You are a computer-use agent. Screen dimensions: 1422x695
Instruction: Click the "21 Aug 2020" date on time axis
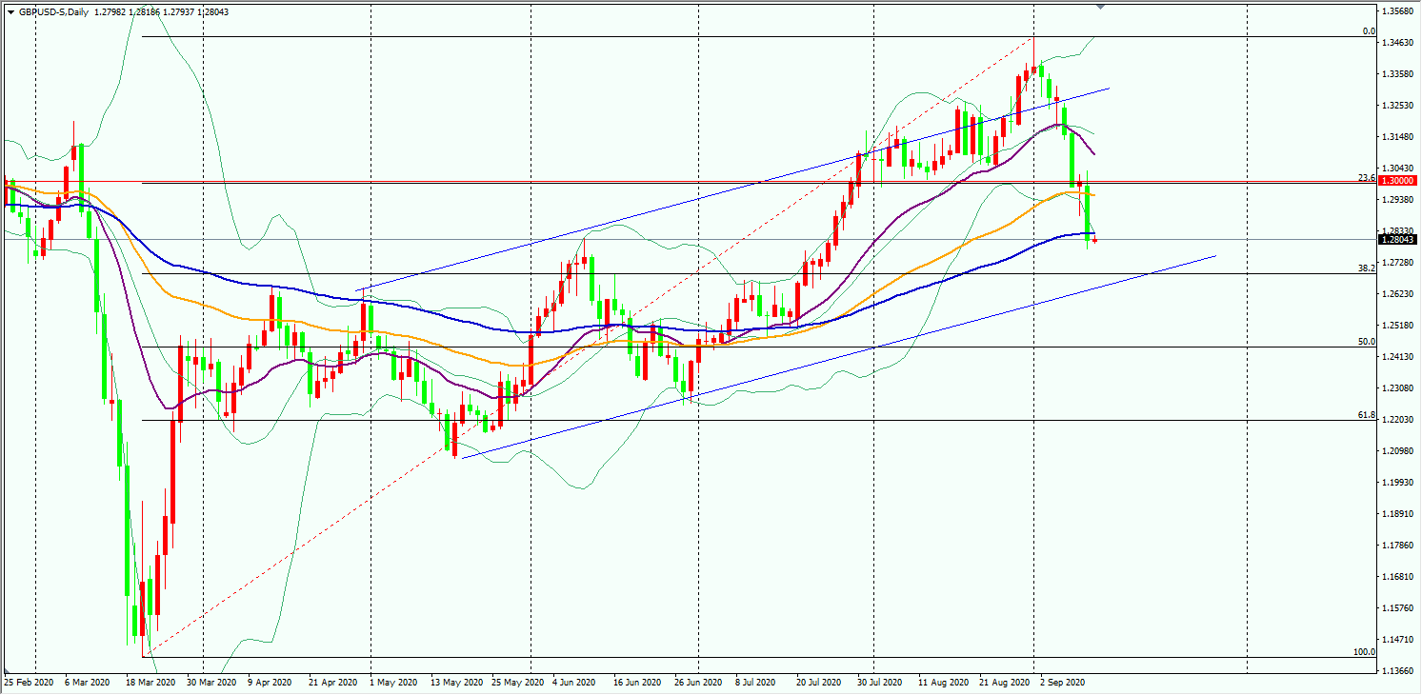coord(1004,684)
